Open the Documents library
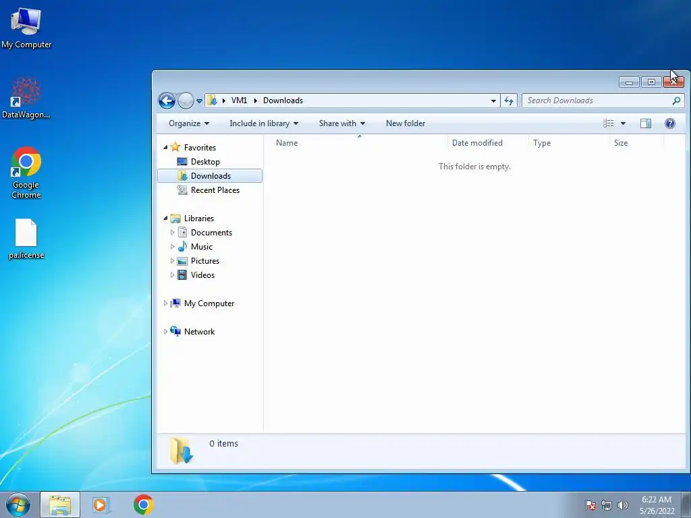Image resolution: width=691 pixels, height=518 pixels. [211, 233]
